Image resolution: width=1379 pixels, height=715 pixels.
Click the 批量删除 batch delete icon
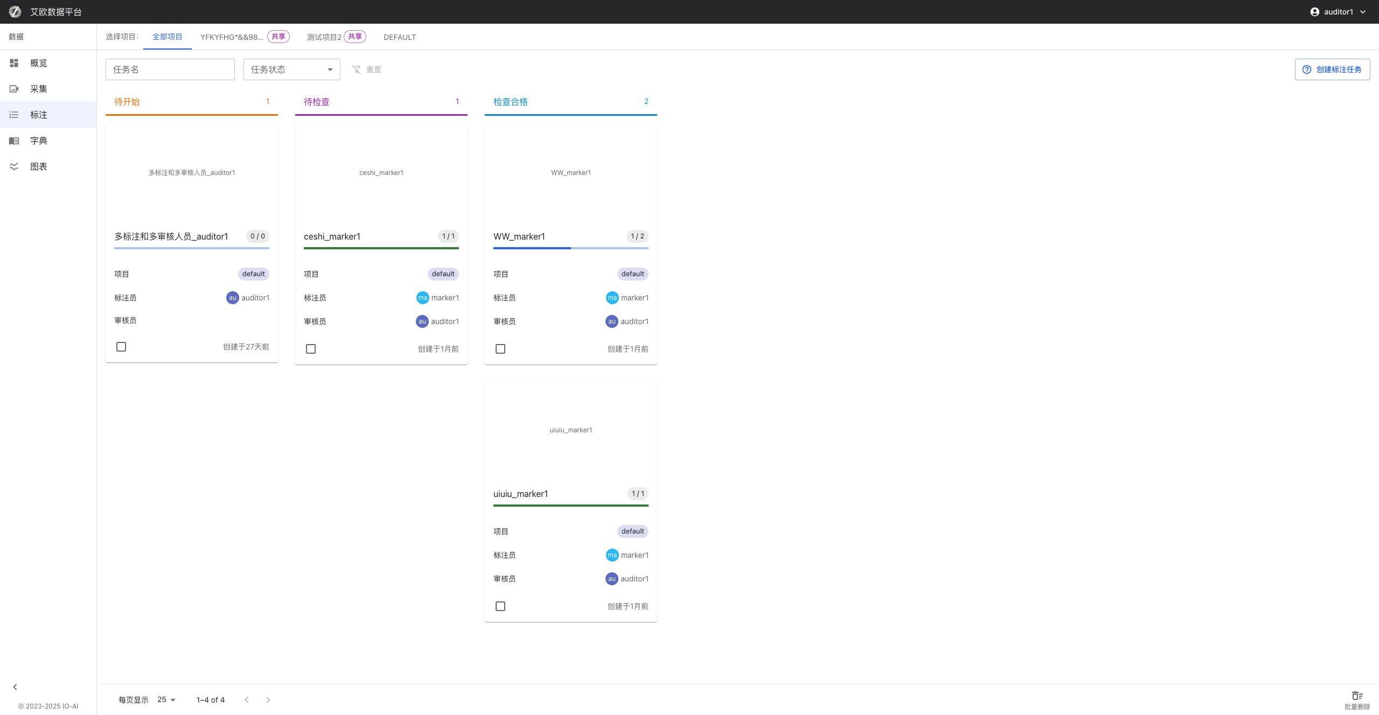[1356, 696]
